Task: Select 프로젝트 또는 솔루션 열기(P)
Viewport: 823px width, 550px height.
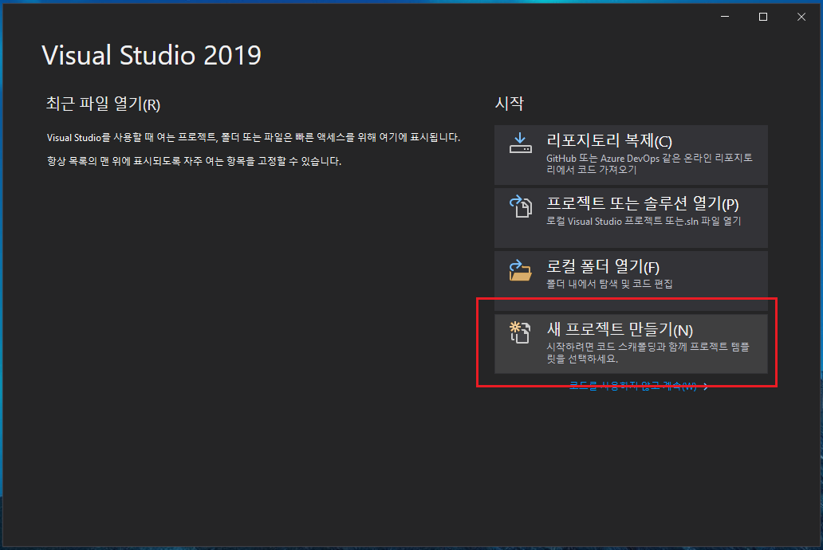Action: point(631,218)
